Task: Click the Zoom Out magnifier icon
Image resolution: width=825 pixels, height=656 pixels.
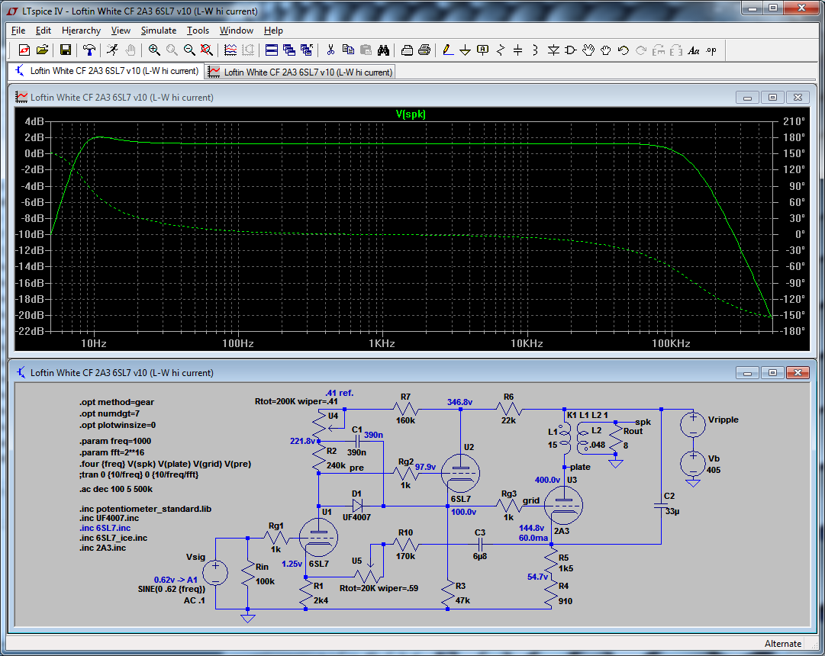Action: (189, 50)
